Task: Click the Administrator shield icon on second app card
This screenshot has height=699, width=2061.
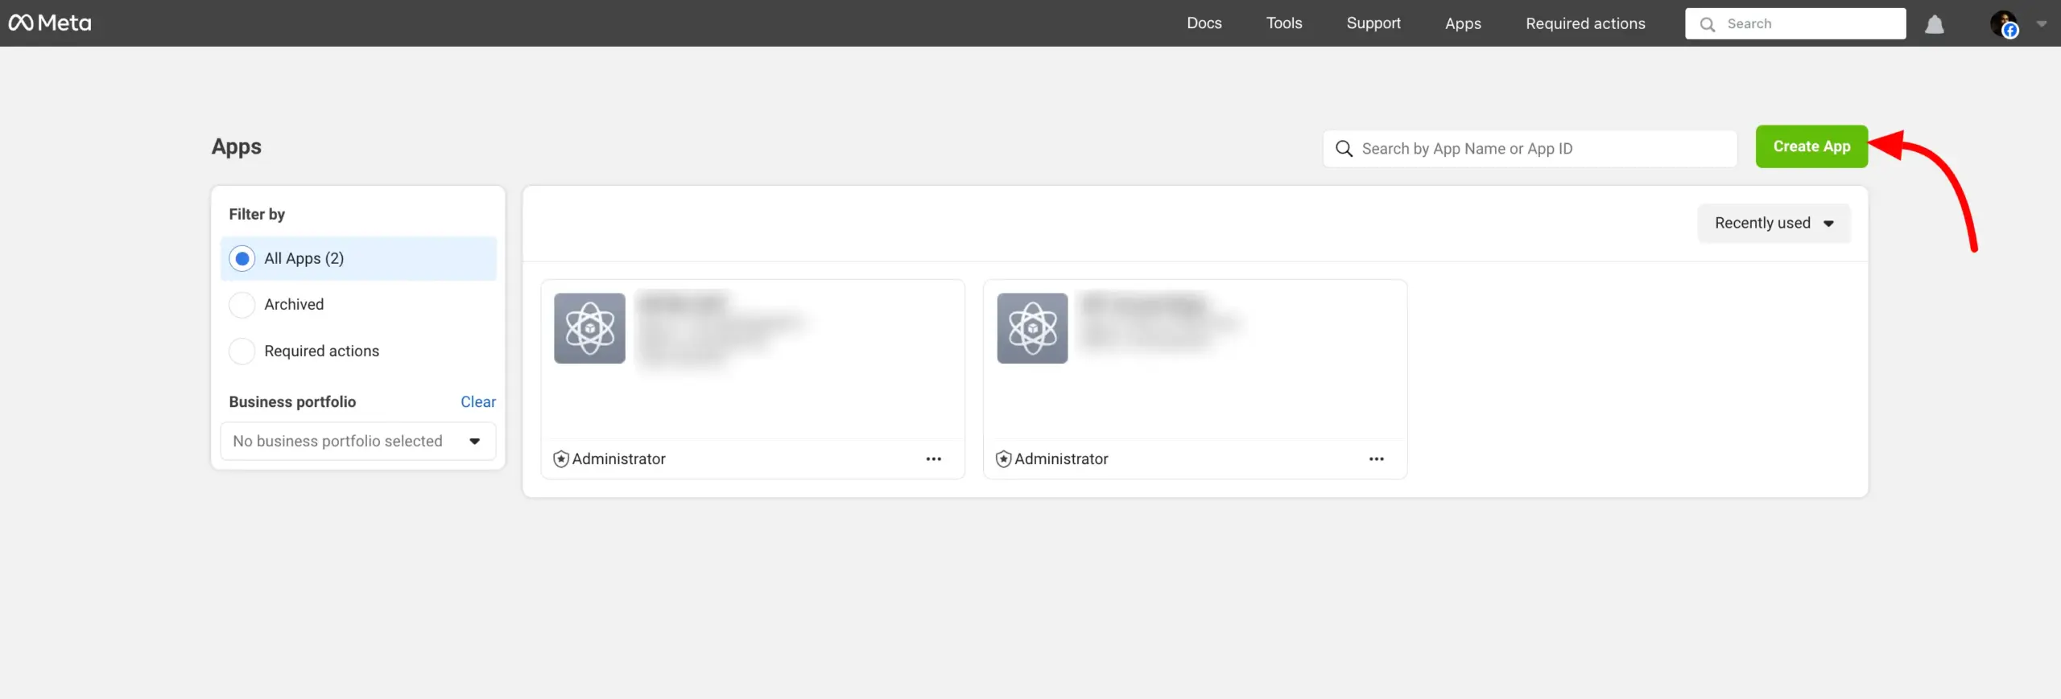Action: [x=1004, y=459]
